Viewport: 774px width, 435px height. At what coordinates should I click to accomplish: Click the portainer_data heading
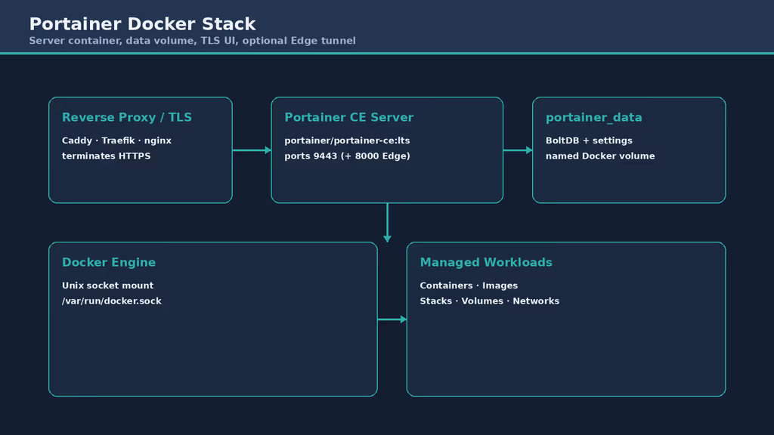click(593, 117)
